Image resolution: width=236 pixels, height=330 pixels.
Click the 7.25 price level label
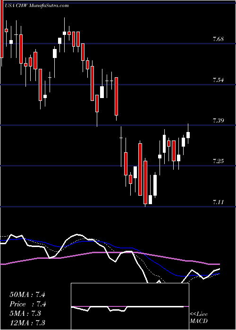pos(218,161)
